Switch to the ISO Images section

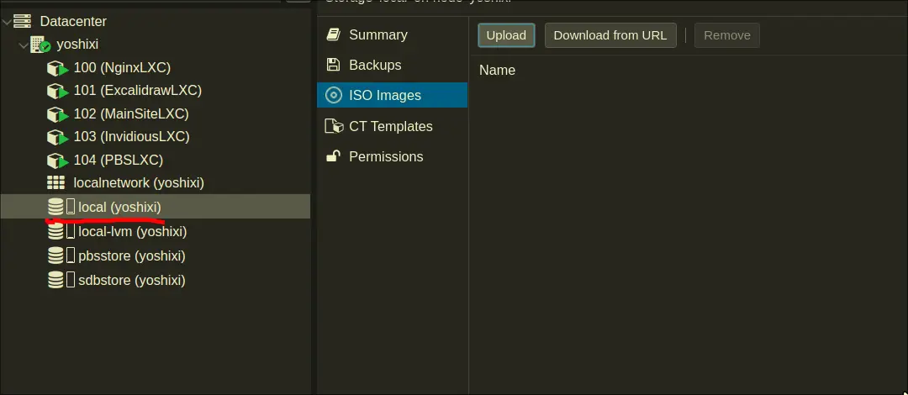pyautogui.click(x=384, y=95)
